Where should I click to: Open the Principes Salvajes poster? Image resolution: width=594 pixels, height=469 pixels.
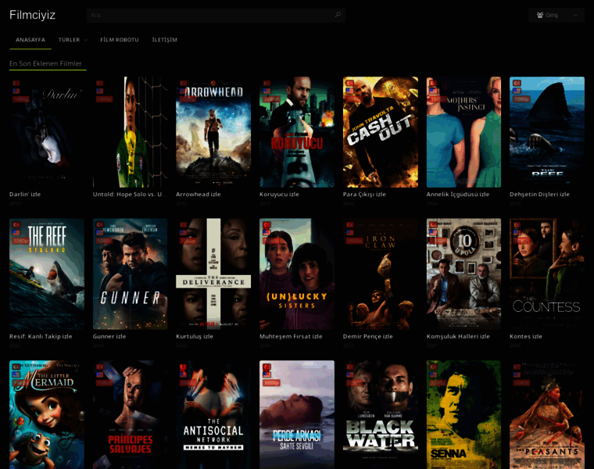[130, 415]
